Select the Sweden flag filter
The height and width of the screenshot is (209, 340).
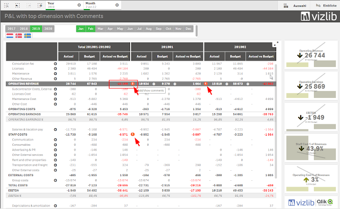28,36
